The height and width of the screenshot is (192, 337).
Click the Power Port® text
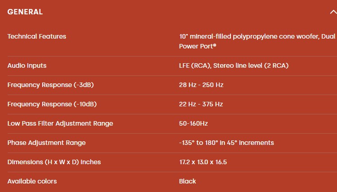198,46
